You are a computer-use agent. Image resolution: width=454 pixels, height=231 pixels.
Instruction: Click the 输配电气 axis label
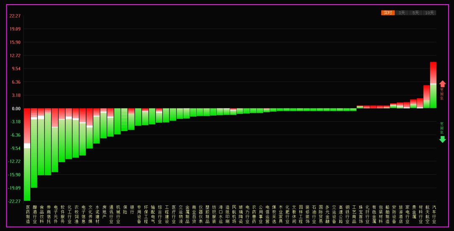point(153,214)
